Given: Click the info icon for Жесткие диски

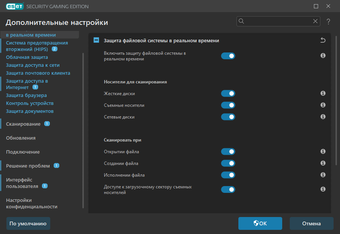Looking at the screenshot, I should tap(323, 93).
